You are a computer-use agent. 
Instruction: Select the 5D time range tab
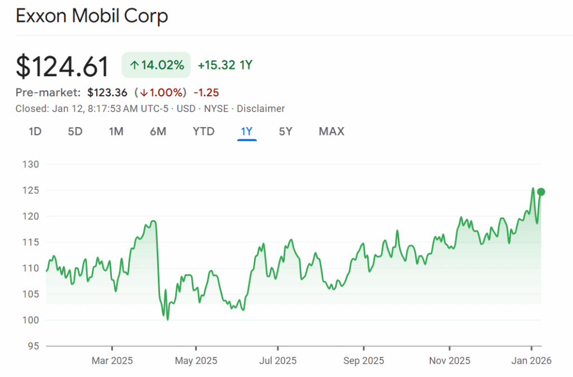[75, 132]
